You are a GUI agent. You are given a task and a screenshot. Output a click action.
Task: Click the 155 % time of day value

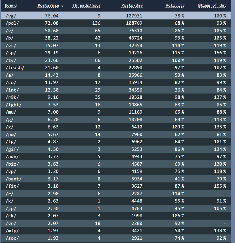click(220, 186)
